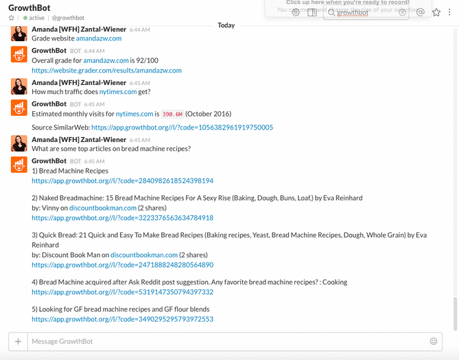Open the emoji picker smiley icon
Viewport: 459px width, 360px height.
click(434, 341)
